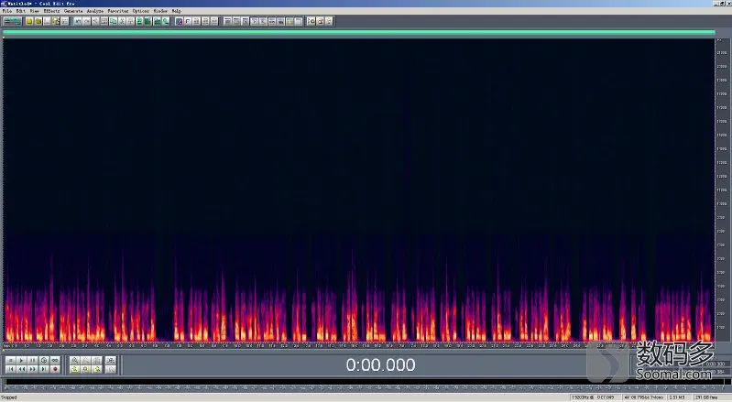732x402 pixels.
Task: Open the View menu
Action: point(35,11)
